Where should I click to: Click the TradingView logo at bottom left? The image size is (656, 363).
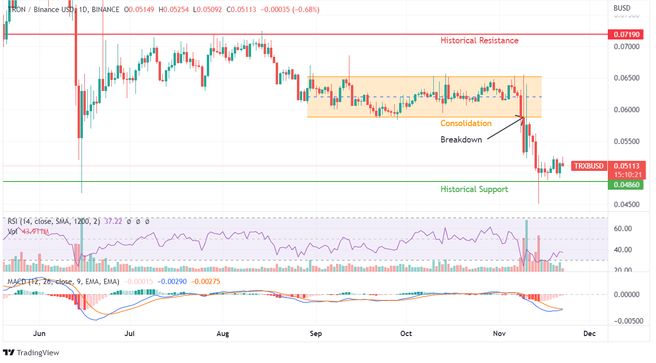31,353
